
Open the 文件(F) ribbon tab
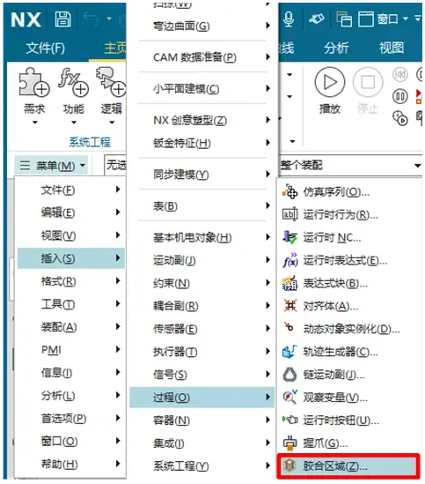45,48
